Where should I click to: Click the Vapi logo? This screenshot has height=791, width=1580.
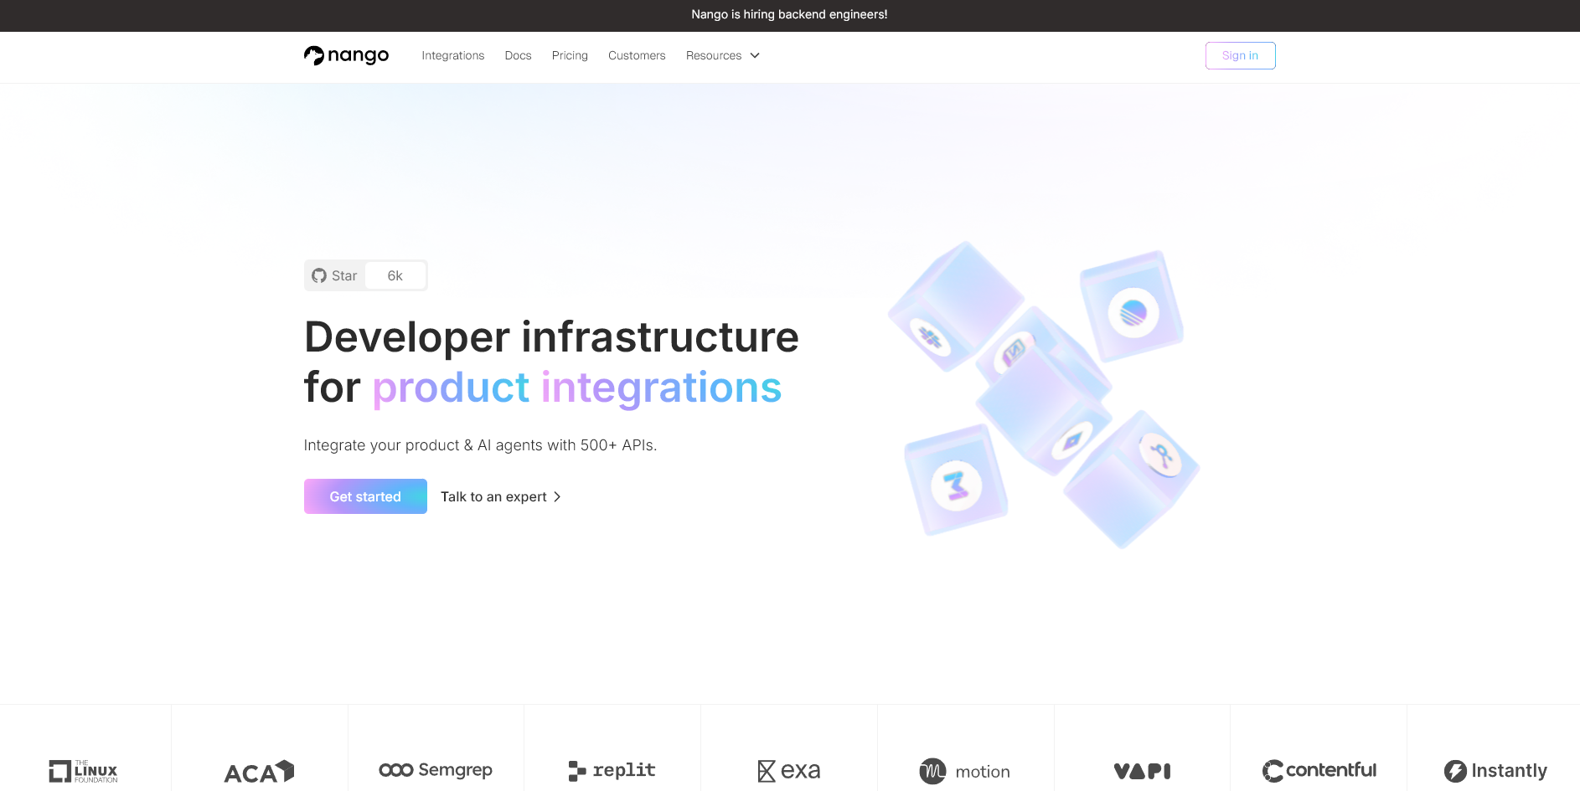[x=1142, y=771]
